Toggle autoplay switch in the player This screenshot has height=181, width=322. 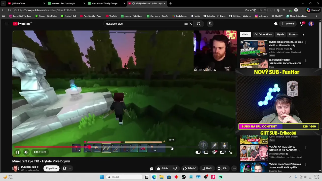point(198,152)
